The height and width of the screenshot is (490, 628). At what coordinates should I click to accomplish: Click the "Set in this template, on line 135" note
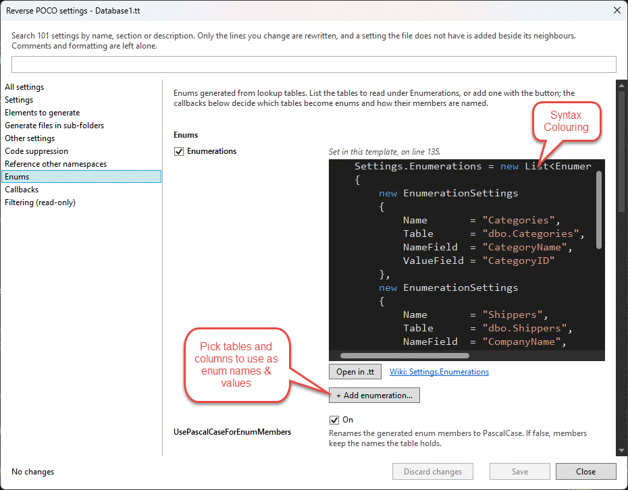click(384, 152)
